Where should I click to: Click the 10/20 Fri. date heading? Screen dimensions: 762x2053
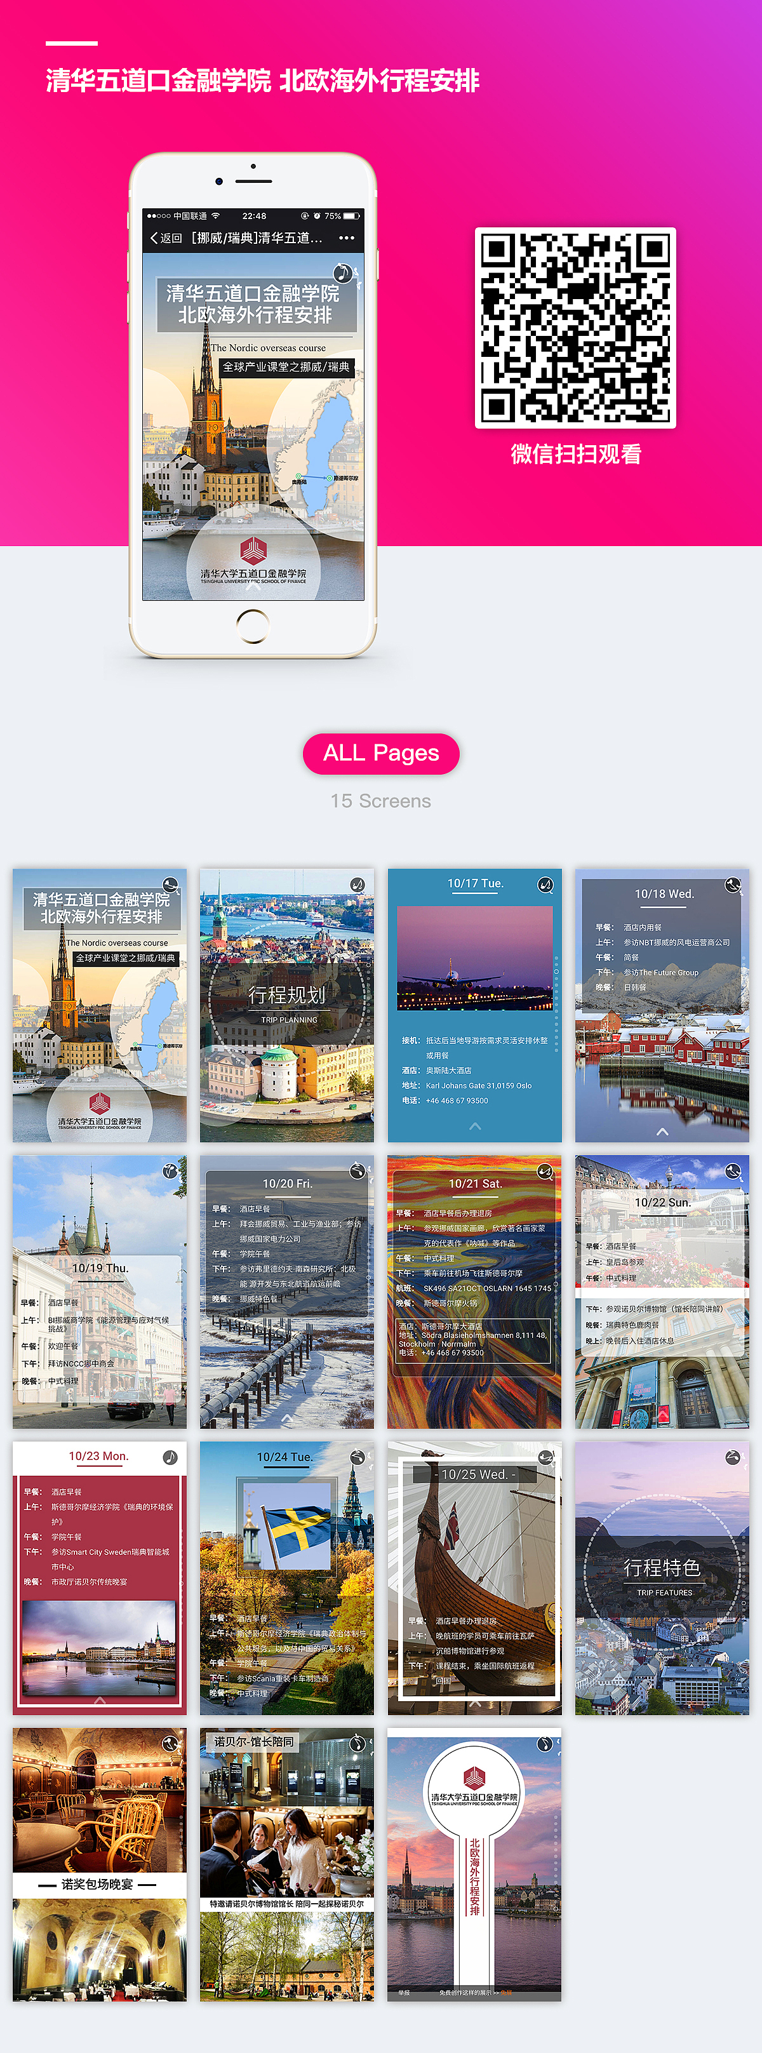tap(288, 1184)
